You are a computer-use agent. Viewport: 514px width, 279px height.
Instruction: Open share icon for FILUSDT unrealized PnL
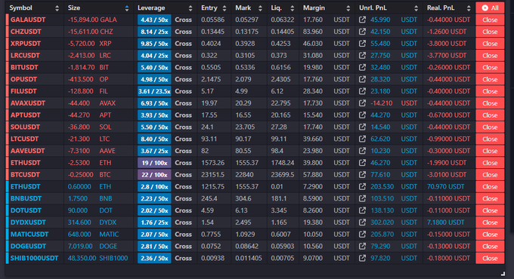pyautogui.click(x=362, y=91)
